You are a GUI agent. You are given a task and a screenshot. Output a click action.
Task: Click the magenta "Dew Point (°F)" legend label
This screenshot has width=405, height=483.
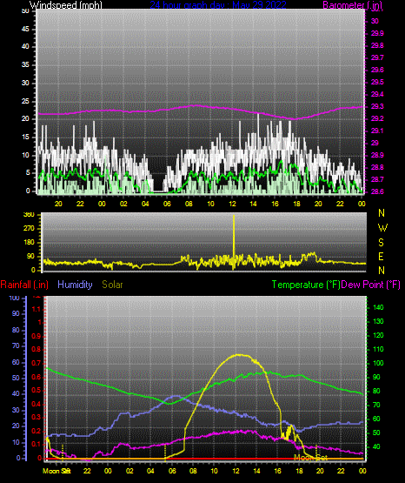pos(371,285)
